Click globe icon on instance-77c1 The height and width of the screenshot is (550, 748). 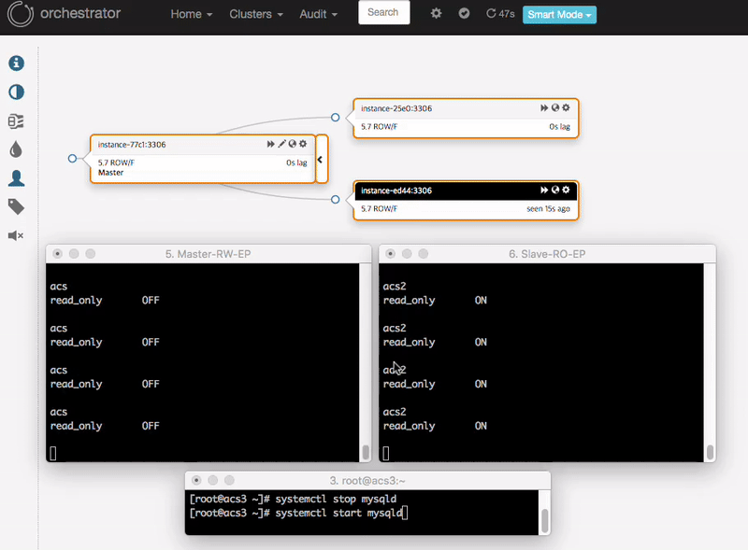point(293,144)
